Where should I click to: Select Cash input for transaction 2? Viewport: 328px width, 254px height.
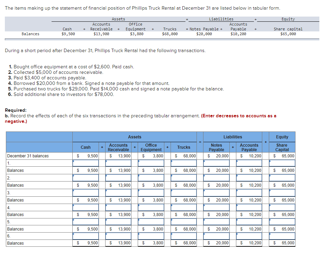pyautogui.click(x=85, y=178)
